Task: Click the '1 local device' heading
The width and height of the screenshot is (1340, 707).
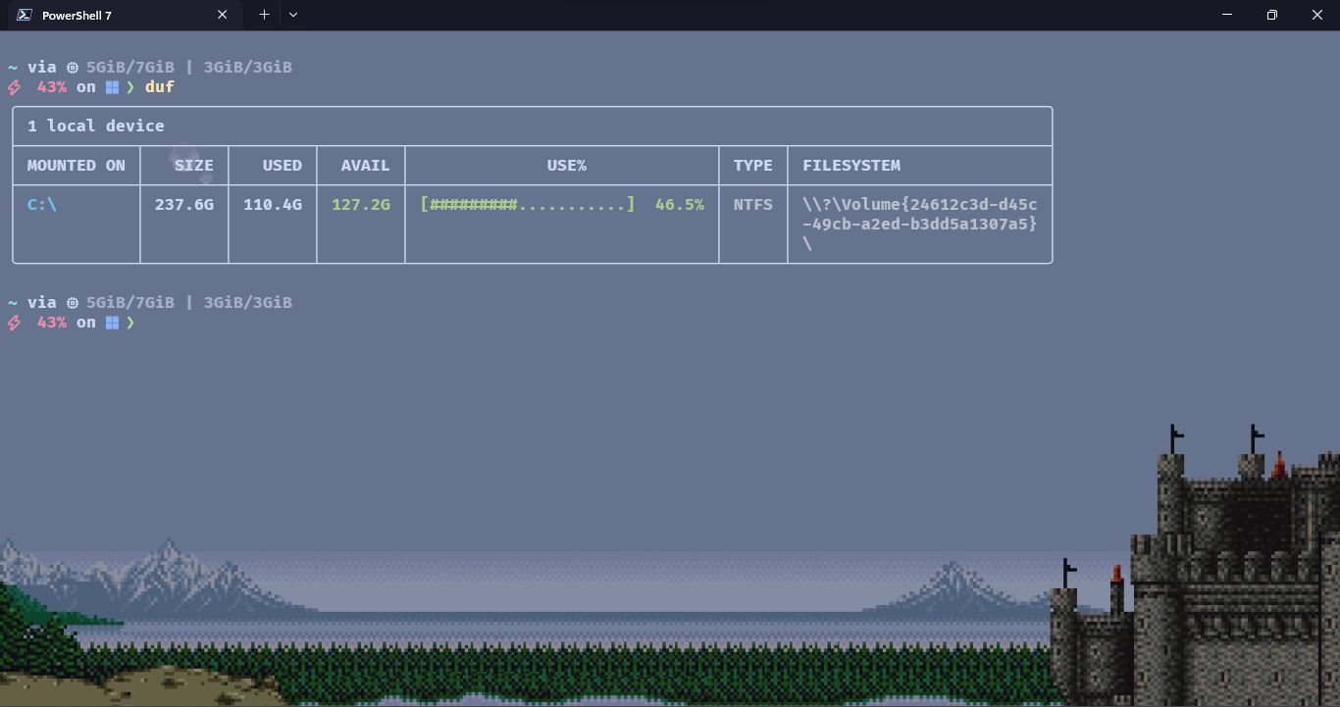Action: tap(95, 126)
